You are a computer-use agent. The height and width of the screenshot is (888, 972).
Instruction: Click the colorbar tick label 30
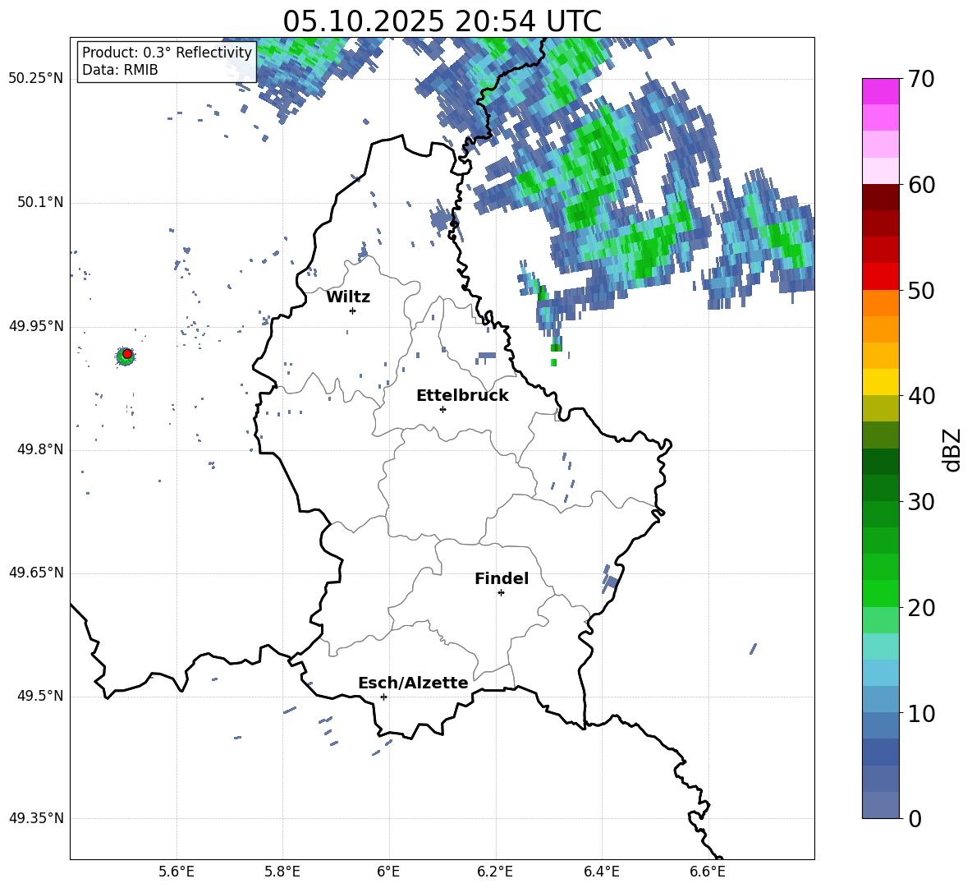pyautogui.click(x=922, y=502)
